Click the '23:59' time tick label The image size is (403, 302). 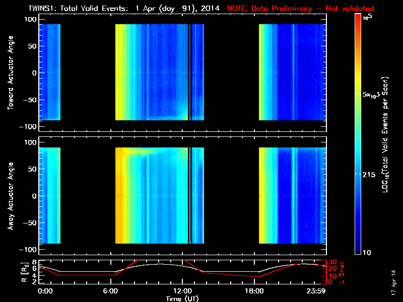point(316,291)
